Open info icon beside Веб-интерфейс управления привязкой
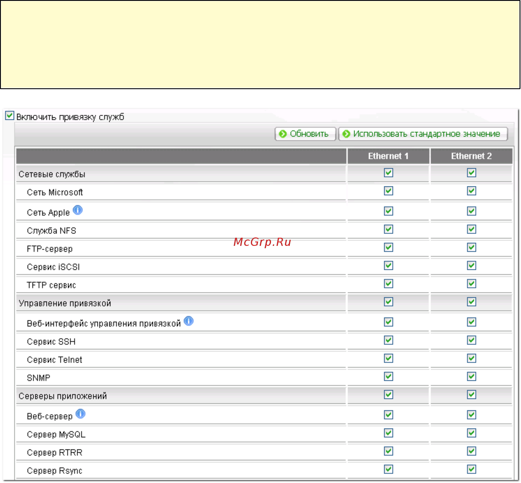The height and width of the screenshot is (483, 521). click(189, 321)
